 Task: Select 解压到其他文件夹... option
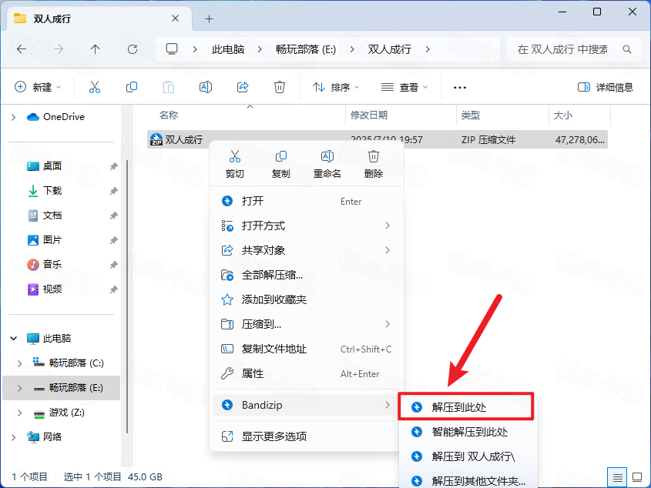(x=468, y=480)
